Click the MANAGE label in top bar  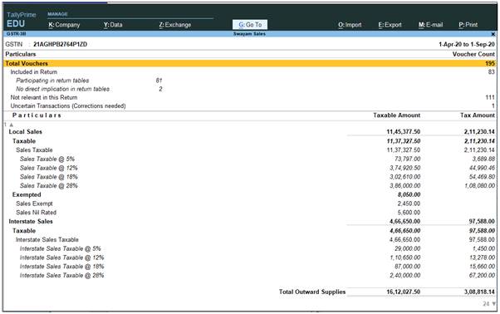[x=57, y=14]
